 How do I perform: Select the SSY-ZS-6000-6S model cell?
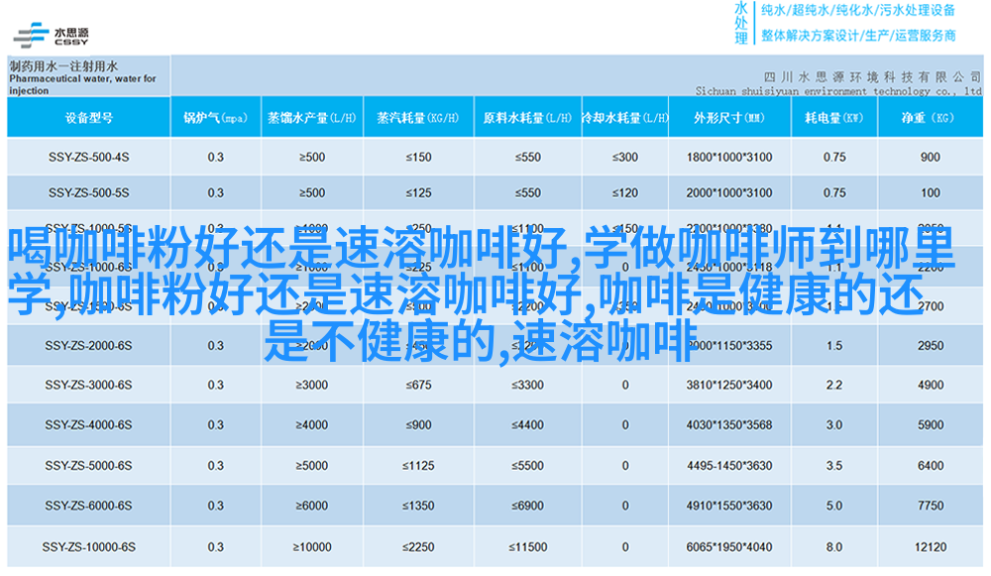pyautogui.click(x=88, y=506)
